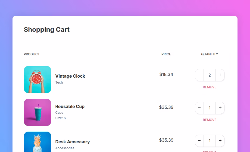The height and width of the screenshot is (152, 250).
Task: Remove Vintage Clock from cart
Action: 210,87
